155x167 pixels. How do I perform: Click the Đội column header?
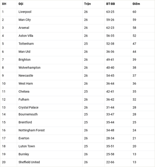[x=21, y=4]
